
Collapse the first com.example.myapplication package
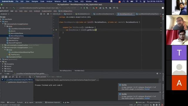(3, 24)
